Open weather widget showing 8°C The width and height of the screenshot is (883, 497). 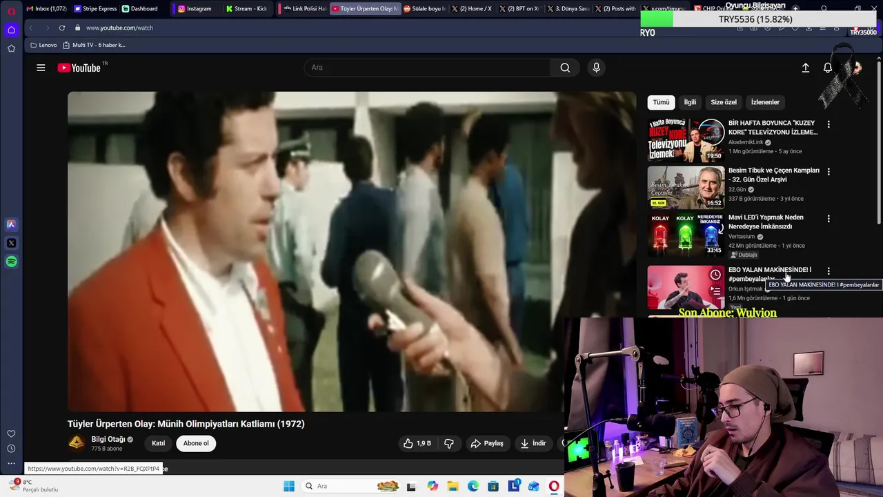34,486
